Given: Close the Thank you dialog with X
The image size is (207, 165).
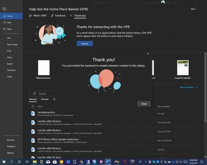Looking at the screenshot, I should 148,54.
